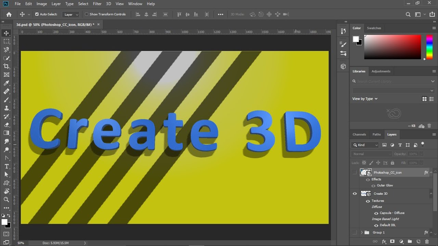
Task: Click the share image icon
Action: (433, 14)
